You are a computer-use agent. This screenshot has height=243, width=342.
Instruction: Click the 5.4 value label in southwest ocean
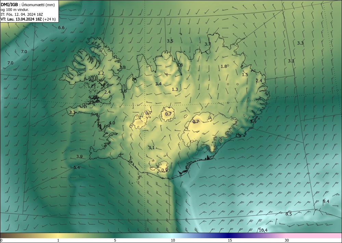(x=77, y=168)
